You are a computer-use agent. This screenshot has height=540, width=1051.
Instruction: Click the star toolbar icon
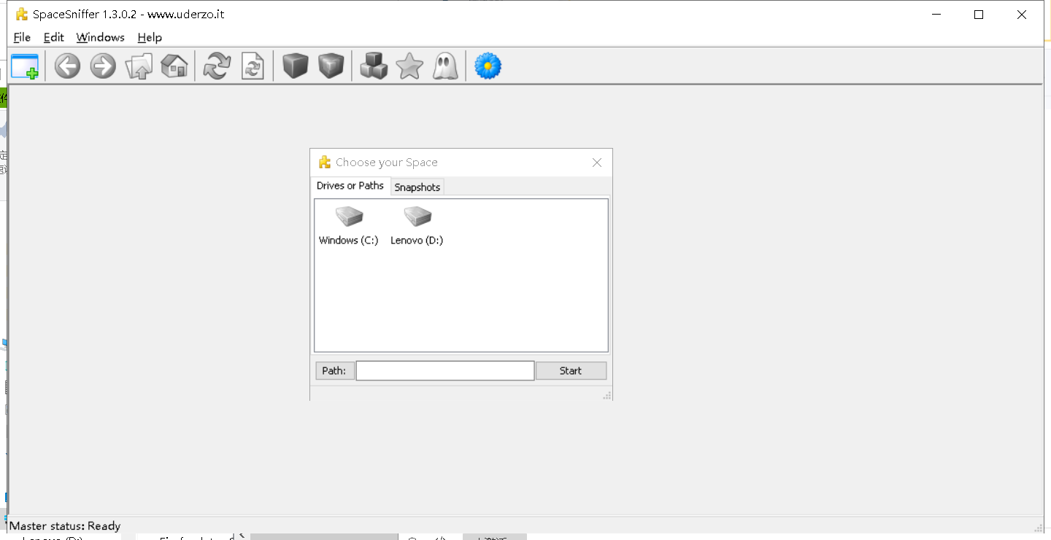pyautogui.click(x=409, y=66)
